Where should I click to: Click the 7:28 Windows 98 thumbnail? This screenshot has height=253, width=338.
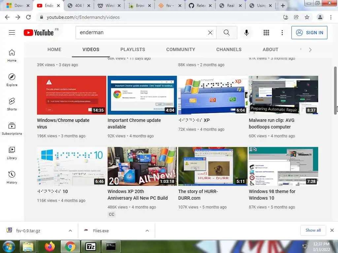[x=284, y=166]
